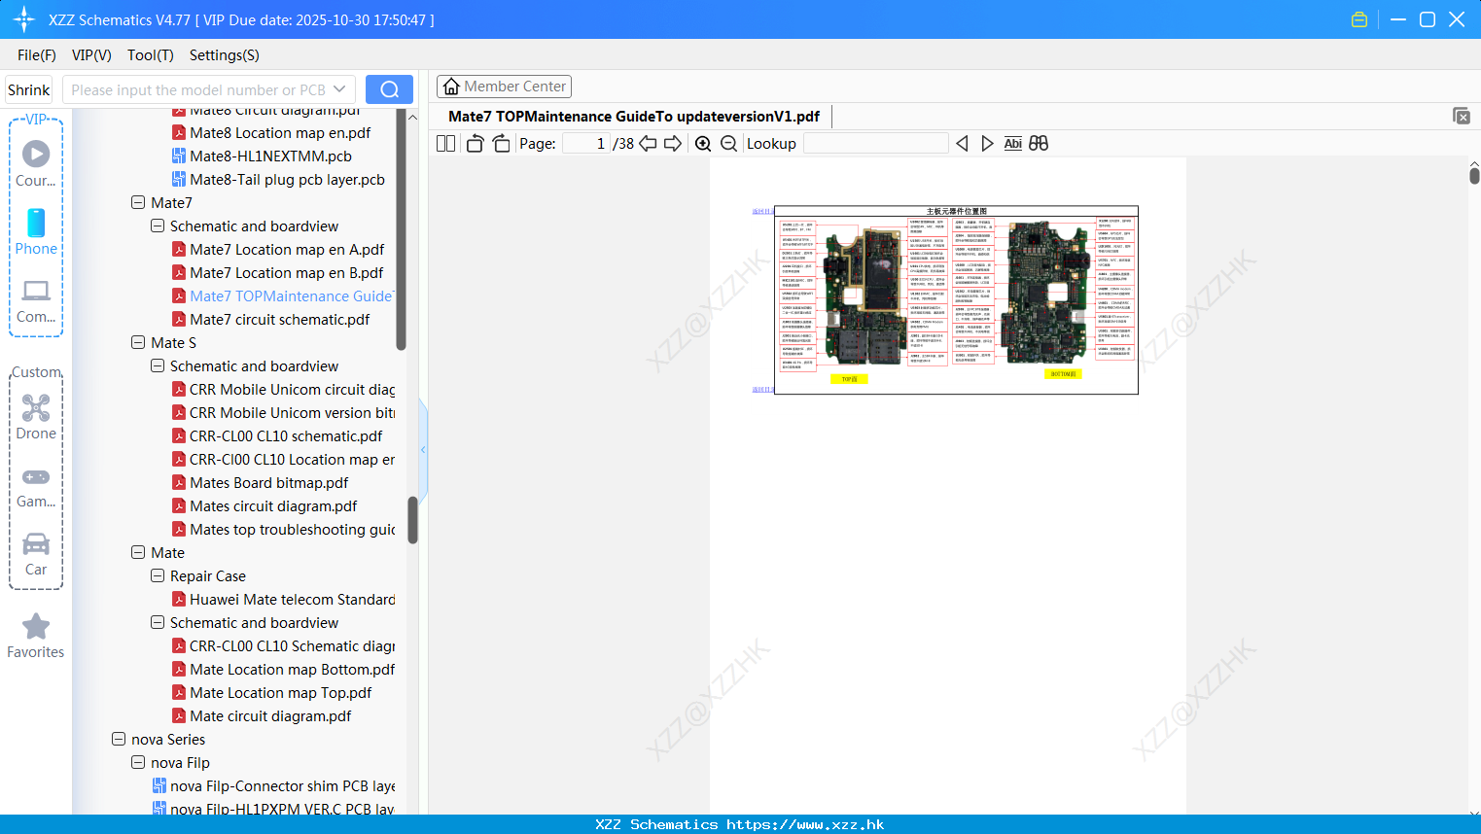Screen dimensions: 1481x834
Task: Open Member Center
Action: 504,87
